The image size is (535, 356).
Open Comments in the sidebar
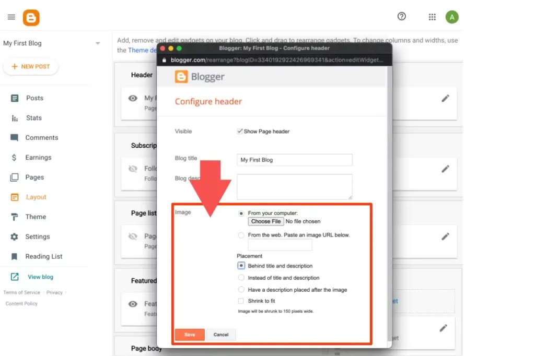coord(42,138)
